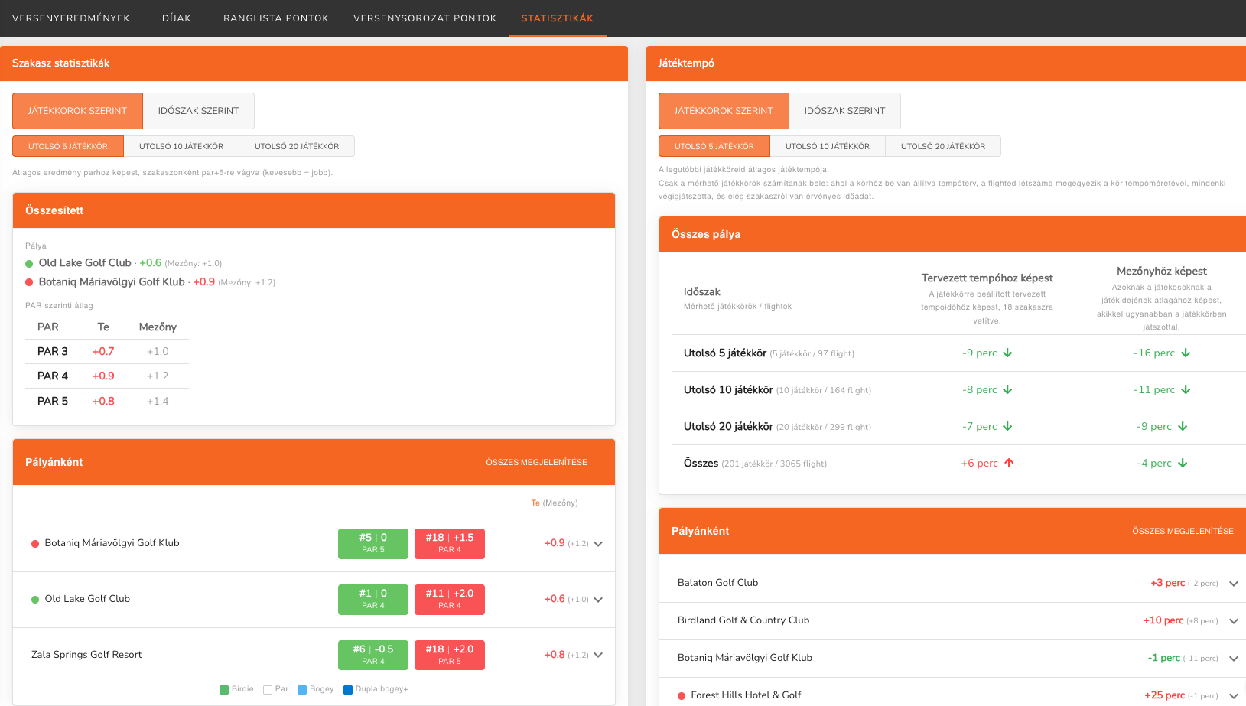Click Összes megjelenítése in Játéktempó Pályánként
Image resolution: width=1246 pixels, height=706 pixels.
click(1183, 531)
